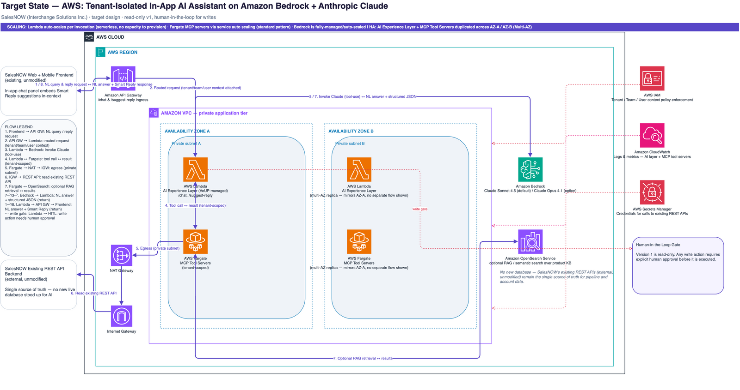Screen dimensions: 740x390
Task: Click the "Credentials for calls to existing REST APIs" caption
Action: [x=652, y=213]
